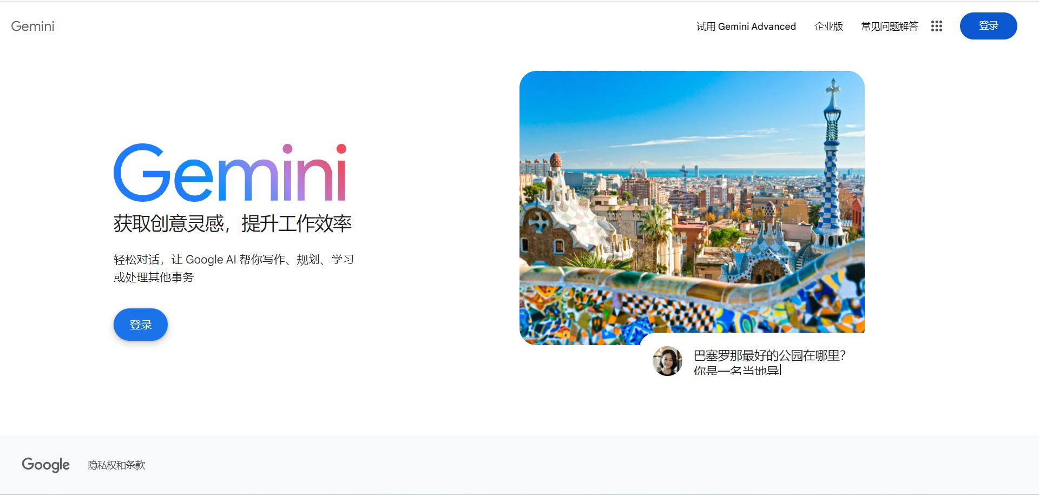The image size is (1039, 495).
Task: Click the Gemini logo in the header
Action: 32,26
